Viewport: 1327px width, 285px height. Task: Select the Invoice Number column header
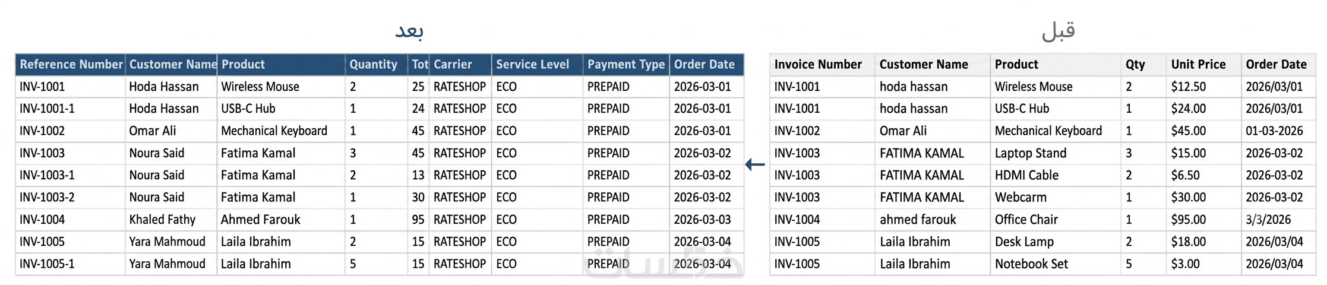click(822, 64)
